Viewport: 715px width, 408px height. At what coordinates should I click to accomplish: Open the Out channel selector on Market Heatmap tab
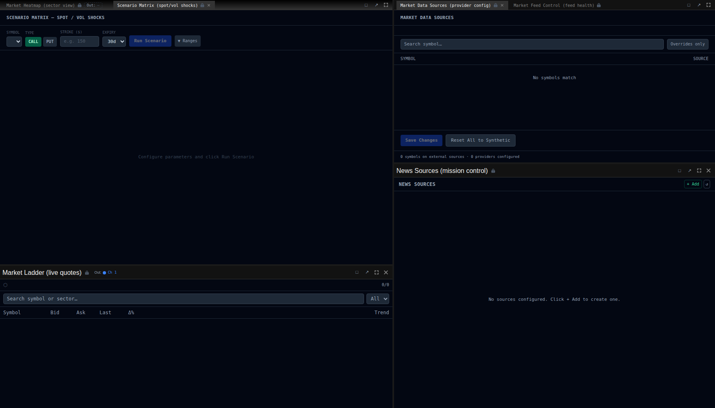(x=93, y=5)
